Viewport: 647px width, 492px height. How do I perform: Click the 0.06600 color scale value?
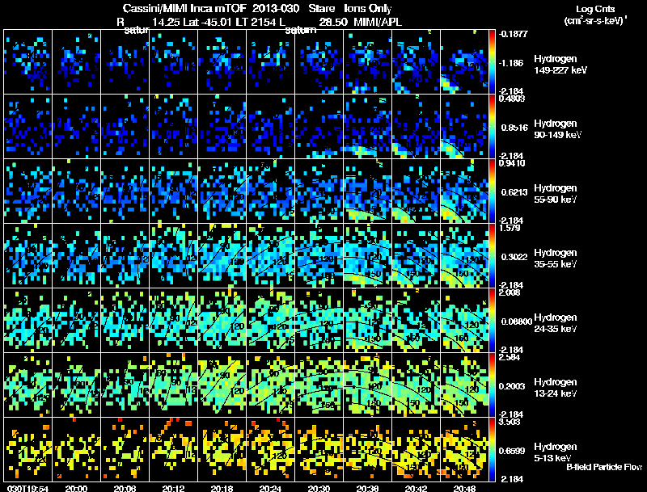[x=516, y=322]
